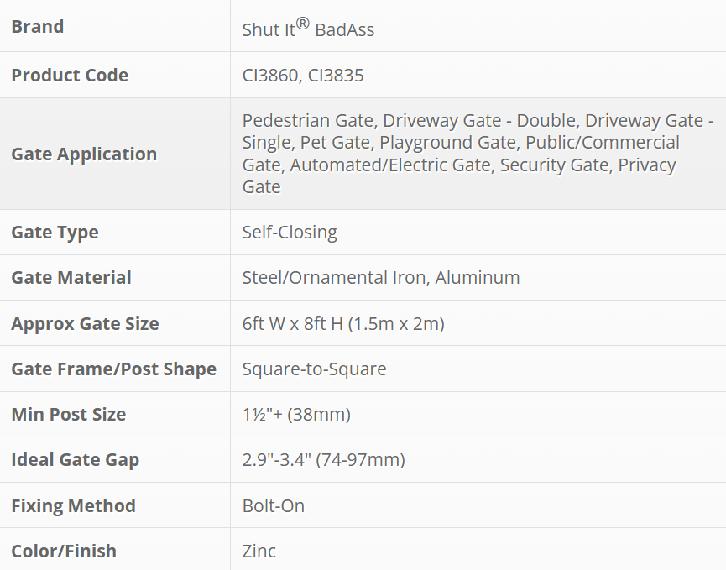Click the Brand row label

point(38,27)
